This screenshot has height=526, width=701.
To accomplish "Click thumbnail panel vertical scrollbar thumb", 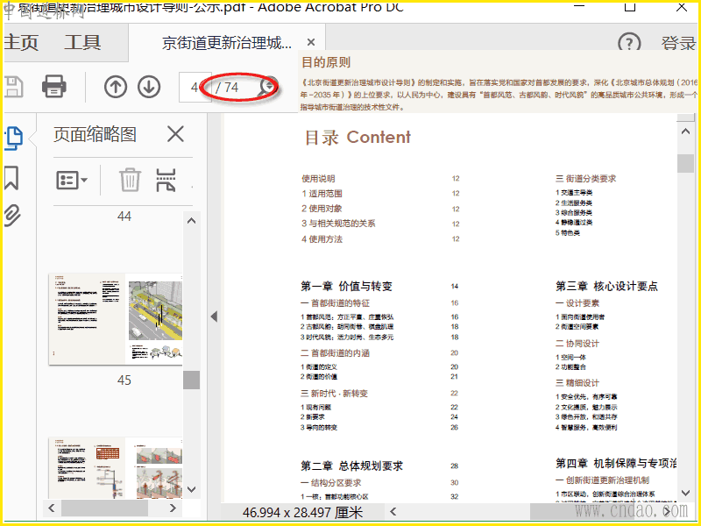I will click(191, 380).
